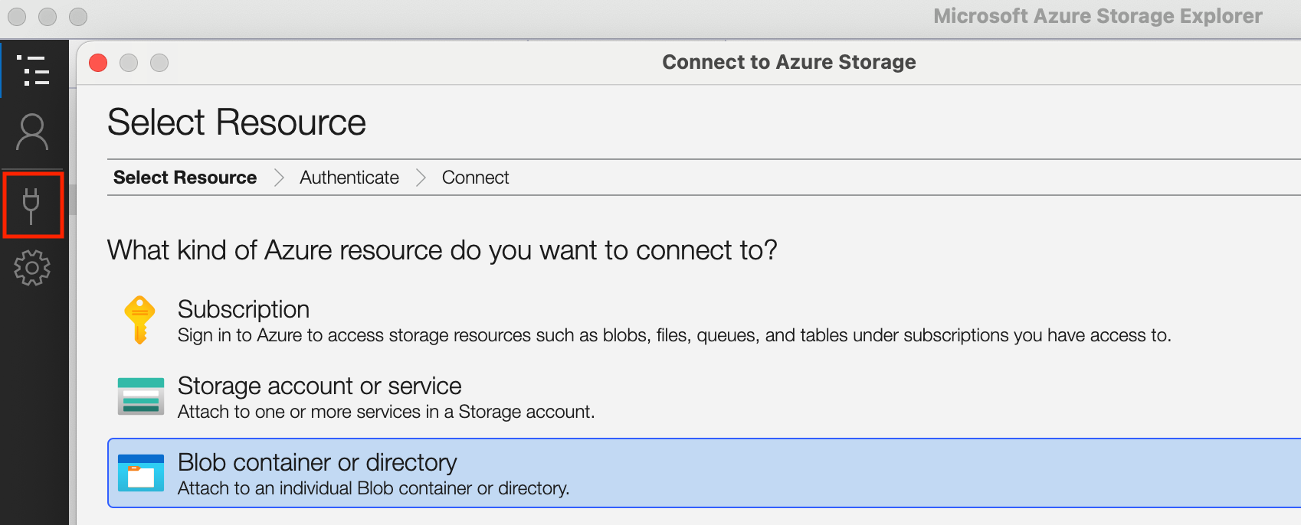Click the teal Storage account icon
Image resolution: width=1301 pixels, height=525 pixels.
pyautogui.click(x=141, y=396)
